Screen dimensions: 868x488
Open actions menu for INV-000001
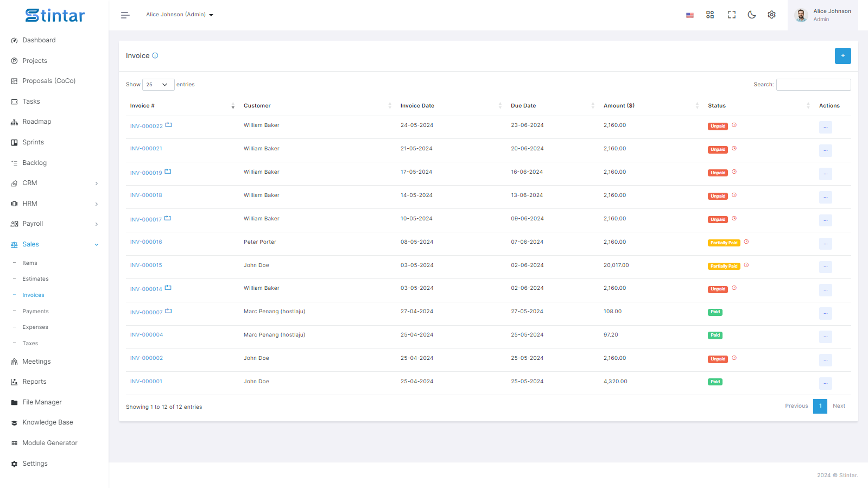tap(825, 383)
